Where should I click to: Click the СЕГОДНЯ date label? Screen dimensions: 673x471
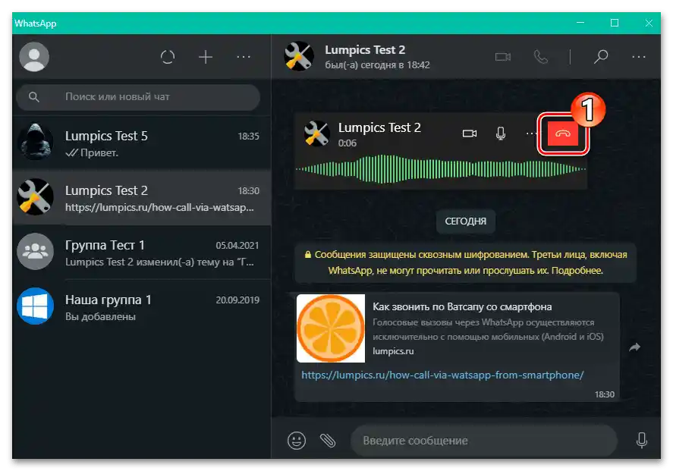point(466,221)
